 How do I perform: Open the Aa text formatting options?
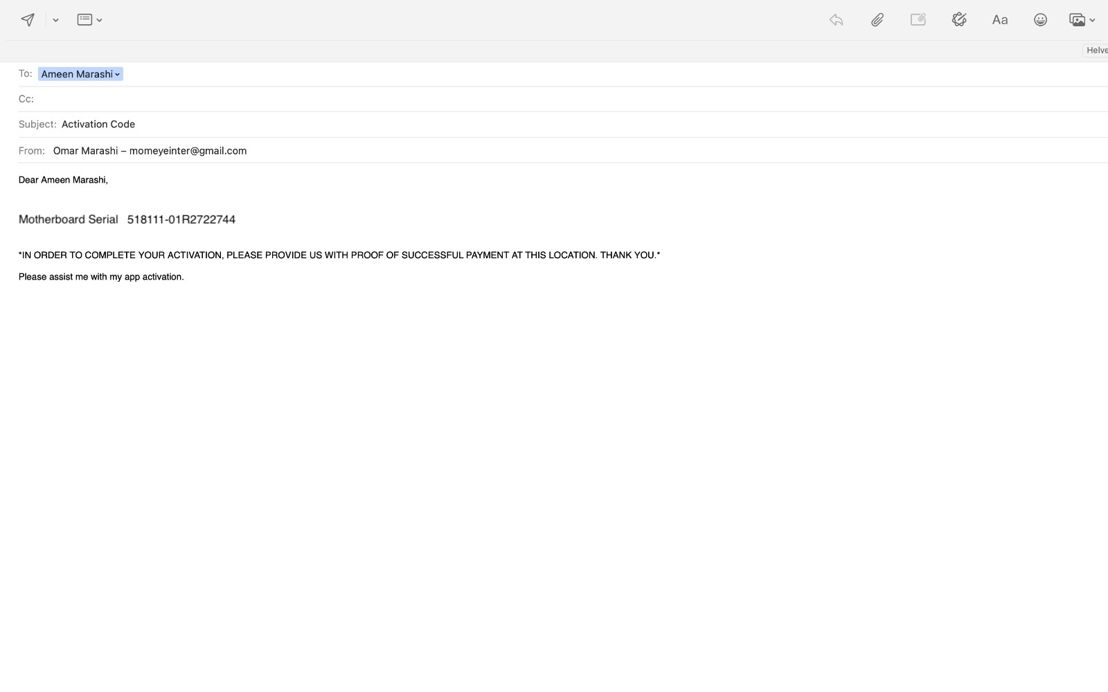(x=1000, y=19)
